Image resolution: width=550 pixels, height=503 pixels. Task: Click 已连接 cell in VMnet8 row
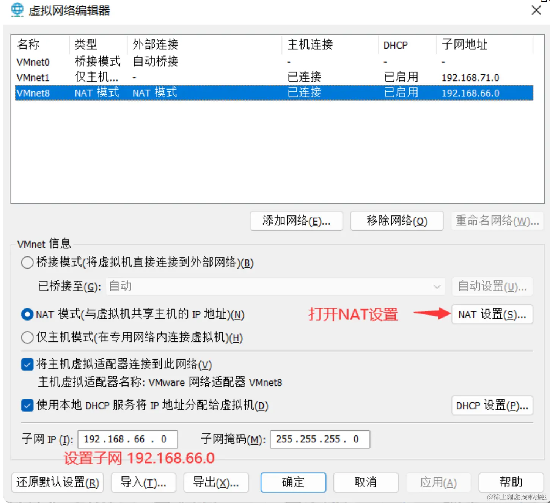tap(304, 93)
